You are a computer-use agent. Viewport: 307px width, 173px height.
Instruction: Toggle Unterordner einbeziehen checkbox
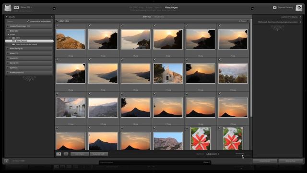point(28,21)
